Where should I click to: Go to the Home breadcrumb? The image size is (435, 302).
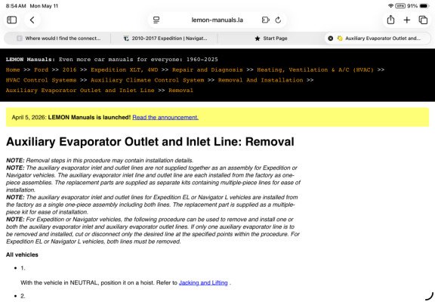pyautogui.click(x=13, y=70)
